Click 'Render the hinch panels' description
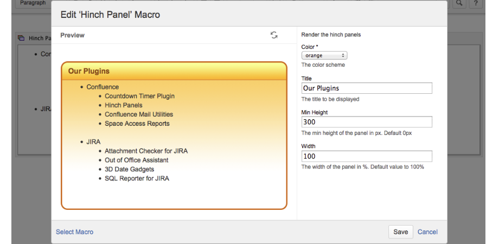Viewport: 499px width, 244px height. (331, 35)
